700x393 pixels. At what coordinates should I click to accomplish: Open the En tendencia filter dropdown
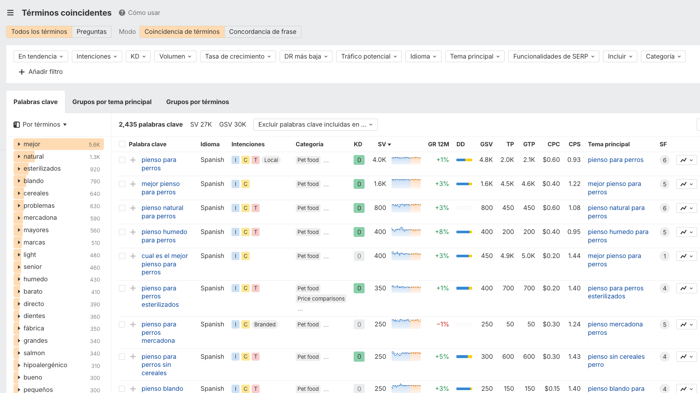pos(41,56)
